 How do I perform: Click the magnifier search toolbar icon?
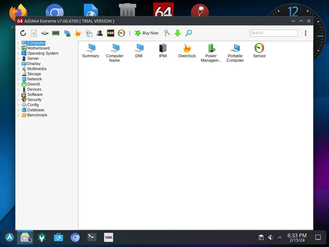(189, 33)
